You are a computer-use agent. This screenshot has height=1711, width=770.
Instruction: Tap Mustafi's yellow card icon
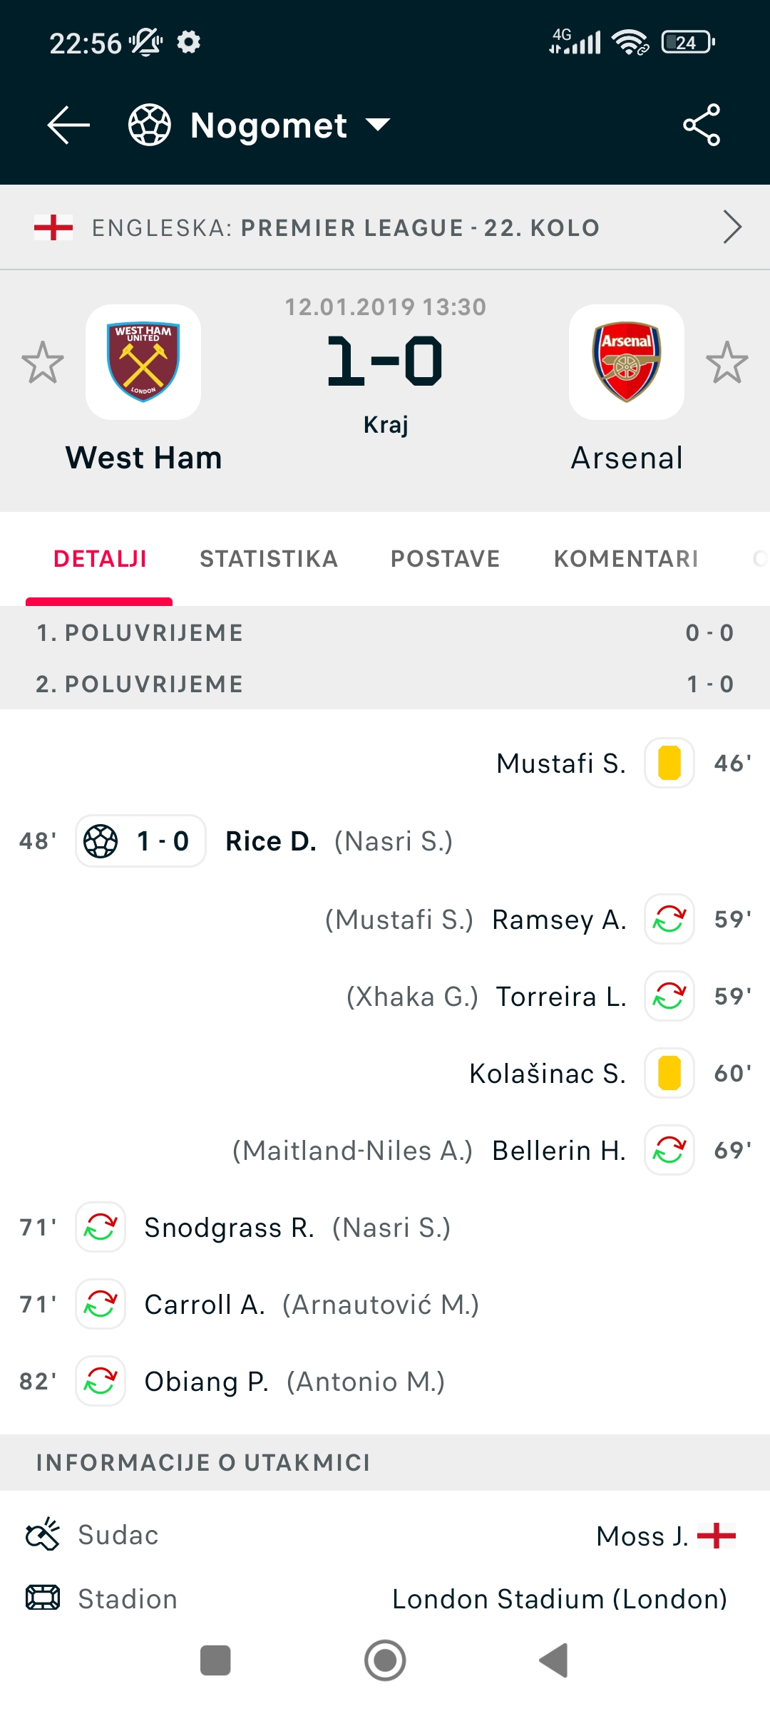pyautogui.click(x=669, y=763)
